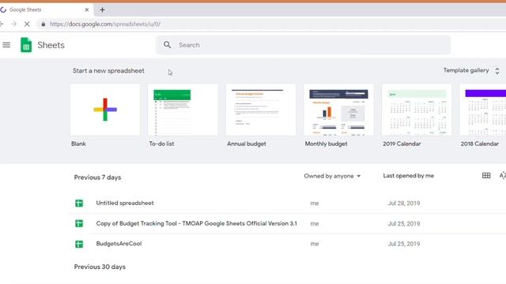Open a new browser tab
This screenshot has height=284, width=506.
coord(102,9)
